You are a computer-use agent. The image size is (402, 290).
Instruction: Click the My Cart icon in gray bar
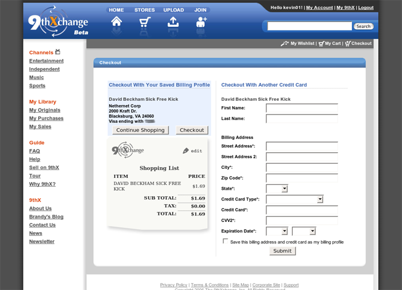coord(321,44)
